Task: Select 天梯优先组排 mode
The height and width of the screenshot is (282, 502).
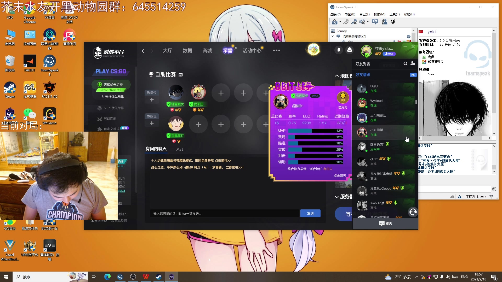Action: click(x=111, y=85)
